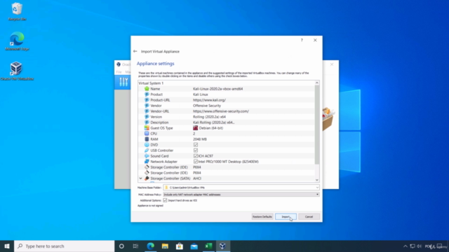The height and width of the screenshot is (252, 449).
Task: Select the AHCI controller value
Action: coord(197,178)
